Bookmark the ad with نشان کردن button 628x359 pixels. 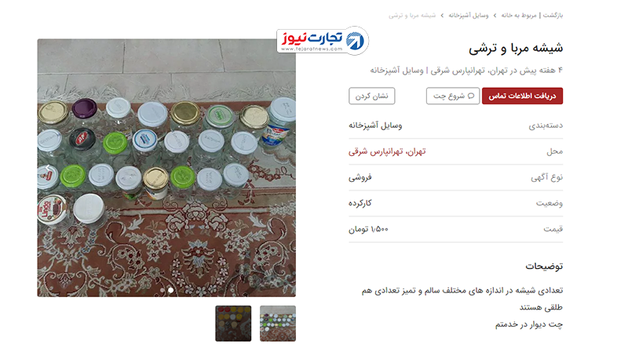[371, 96]
